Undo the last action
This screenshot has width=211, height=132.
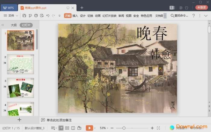(48, 16)
